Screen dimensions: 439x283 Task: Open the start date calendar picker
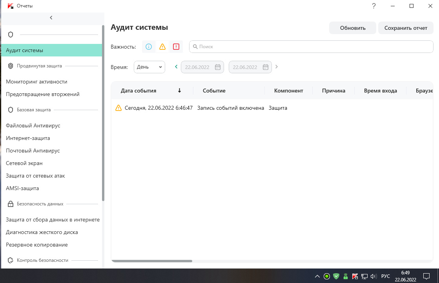pyautogui.click(x=218, y=67)
